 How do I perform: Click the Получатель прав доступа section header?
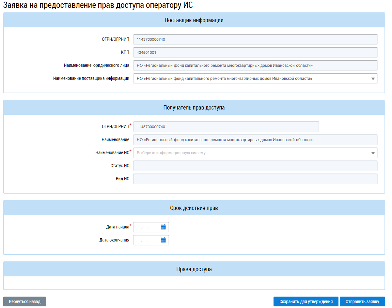194,108
